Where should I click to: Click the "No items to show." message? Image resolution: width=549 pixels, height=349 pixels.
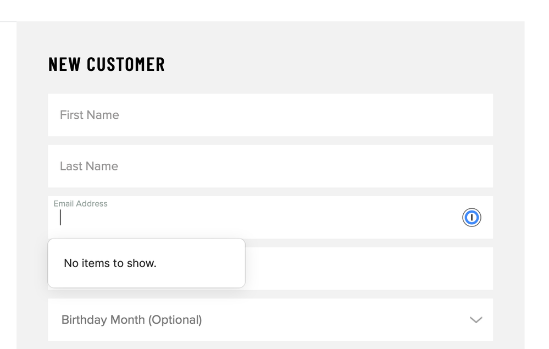coord(110,263)
